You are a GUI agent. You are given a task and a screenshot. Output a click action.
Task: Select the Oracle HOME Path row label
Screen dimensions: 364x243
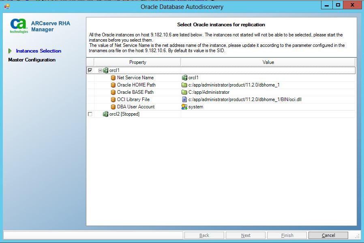point(136,85)
